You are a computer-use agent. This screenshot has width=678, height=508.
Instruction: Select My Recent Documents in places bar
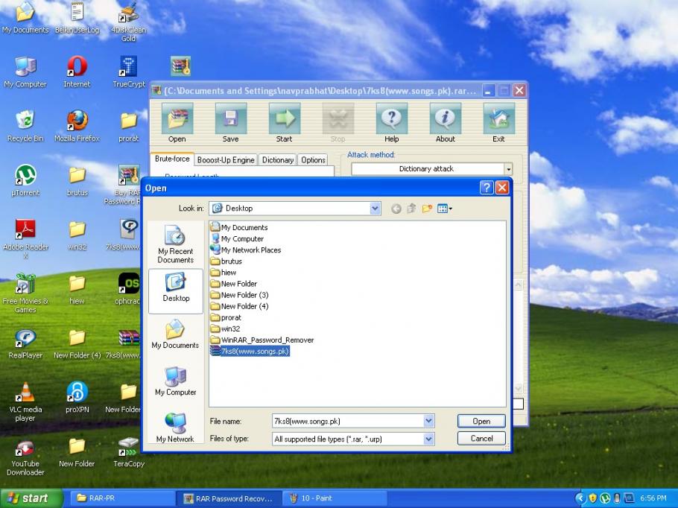pos(176,244)
